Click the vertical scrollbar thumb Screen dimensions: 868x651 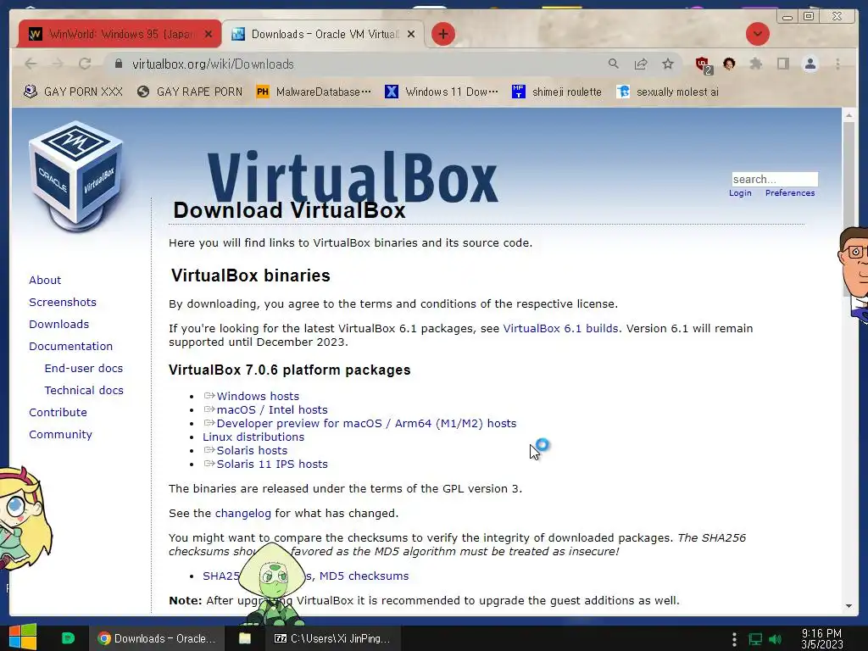[849, 210]
